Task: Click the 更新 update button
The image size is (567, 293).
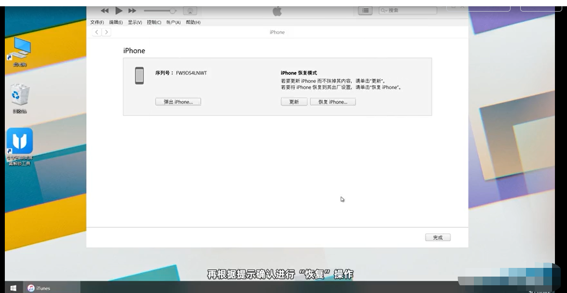Action: (294, 102)
